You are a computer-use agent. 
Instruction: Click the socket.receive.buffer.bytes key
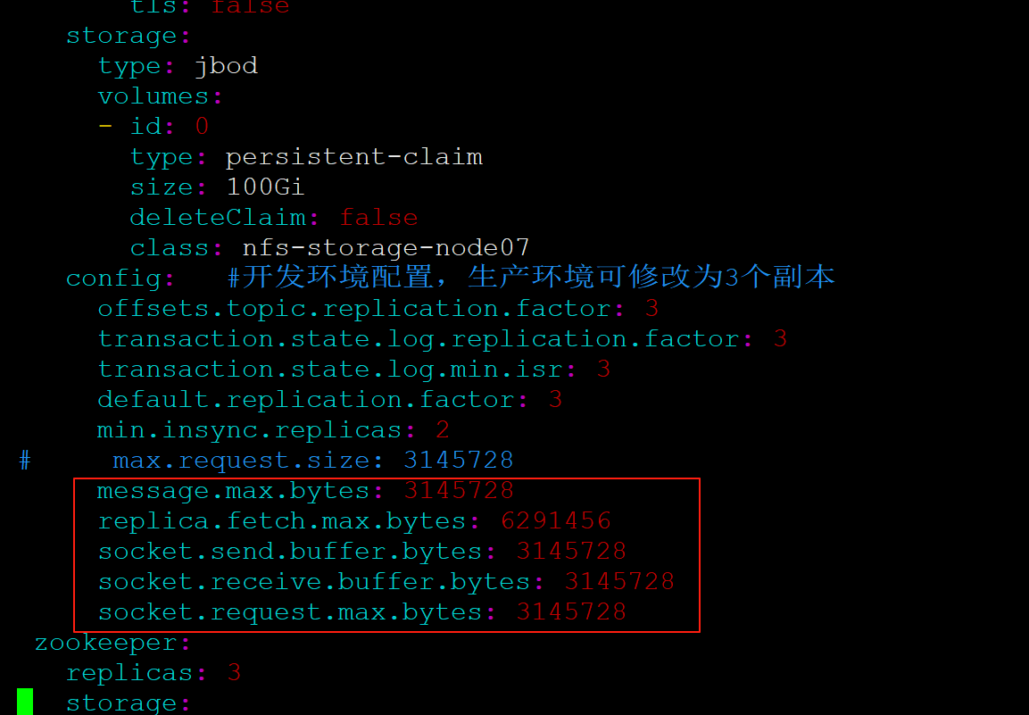tap(313, 581)
